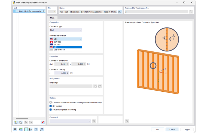The height and width of the screenshot is (133, 207).
Task: Click the Line hinge input field
Action: coord(71,86)
